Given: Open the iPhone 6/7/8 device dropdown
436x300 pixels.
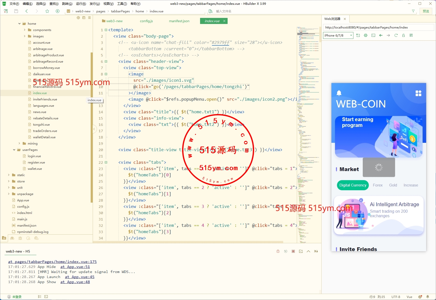Looking at the screenshot, I should point(338,36).
